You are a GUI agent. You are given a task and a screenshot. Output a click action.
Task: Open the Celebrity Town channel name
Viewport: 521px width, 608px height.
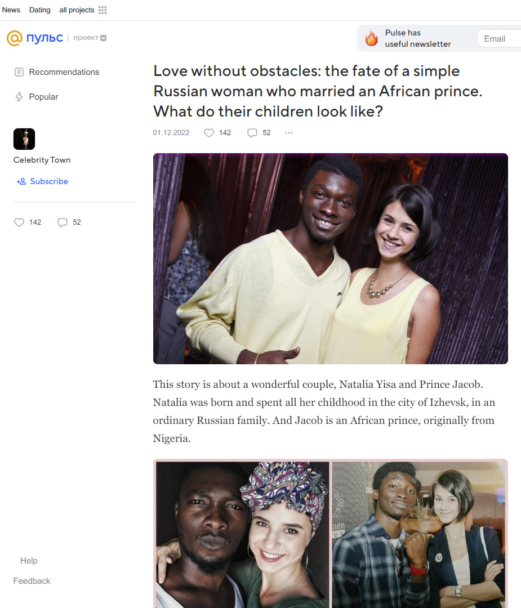42,160
